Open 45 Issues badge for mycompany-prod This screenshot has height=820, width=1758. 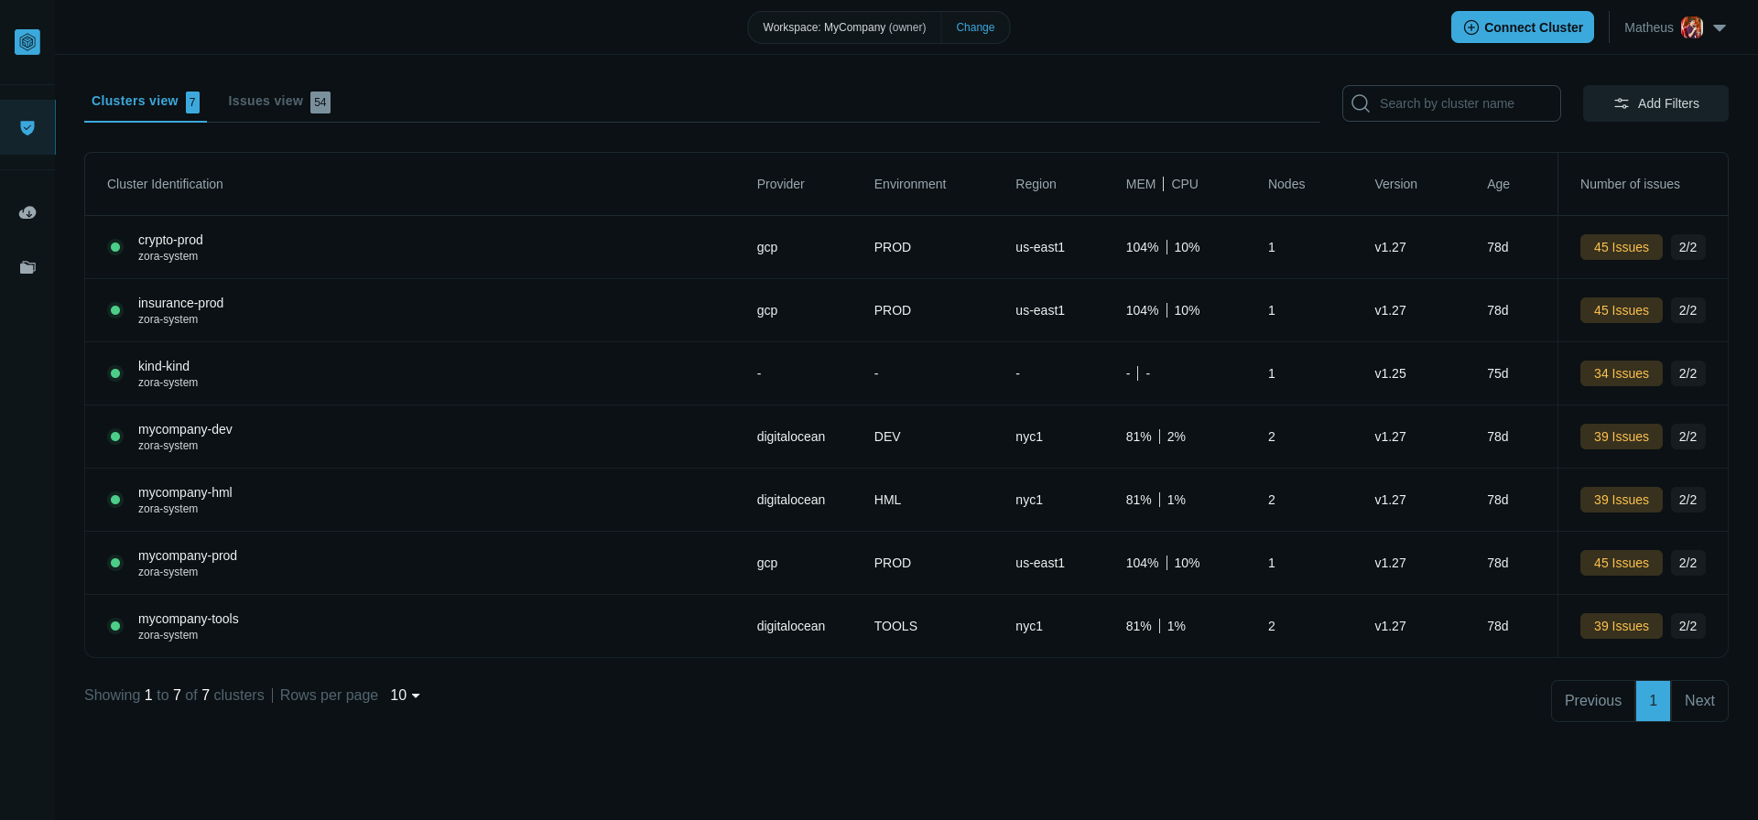1622,563
